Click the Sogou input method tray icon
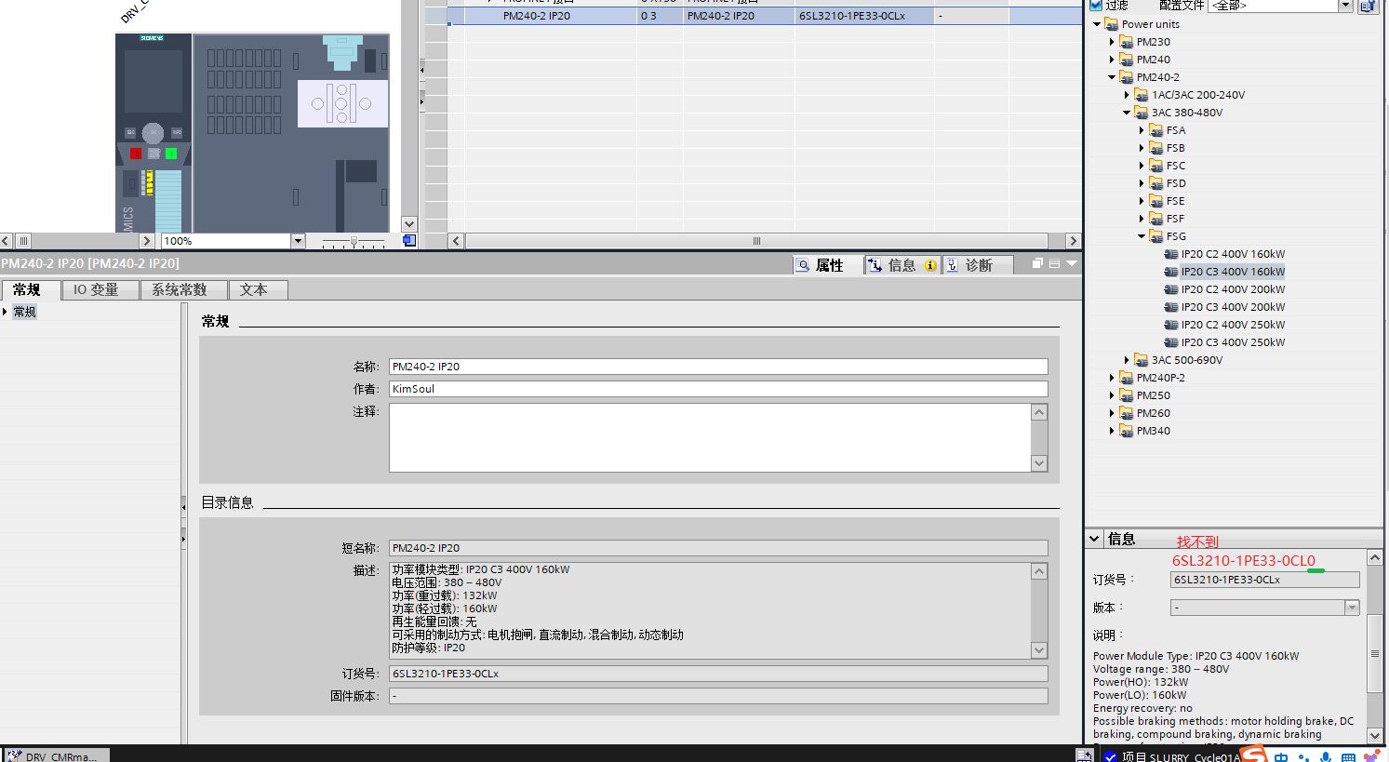 click(1254, 755)
